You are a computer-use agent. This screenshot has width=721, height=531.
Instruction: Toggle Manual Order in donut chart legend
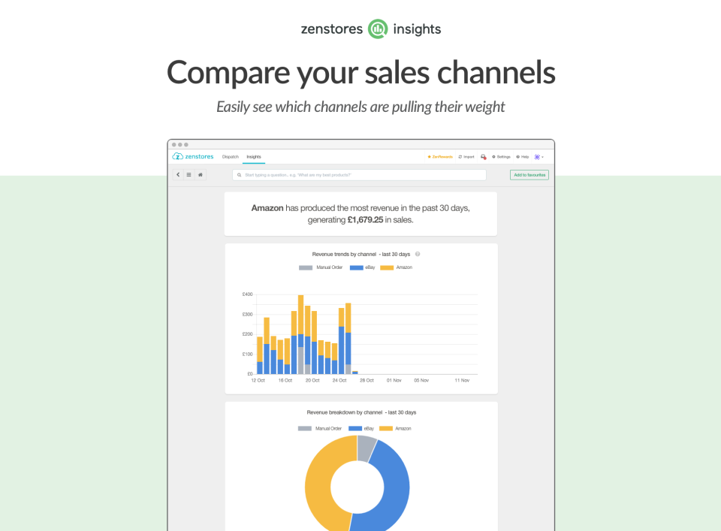(x=320, y=428)
